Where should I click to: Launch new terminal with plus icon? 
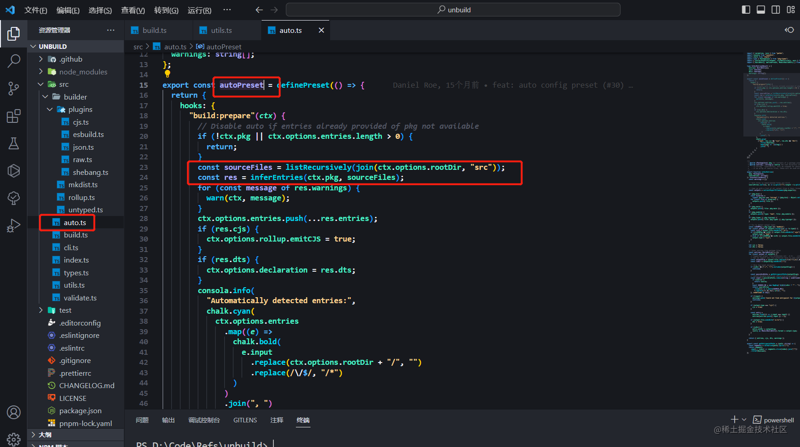(734, 419)
